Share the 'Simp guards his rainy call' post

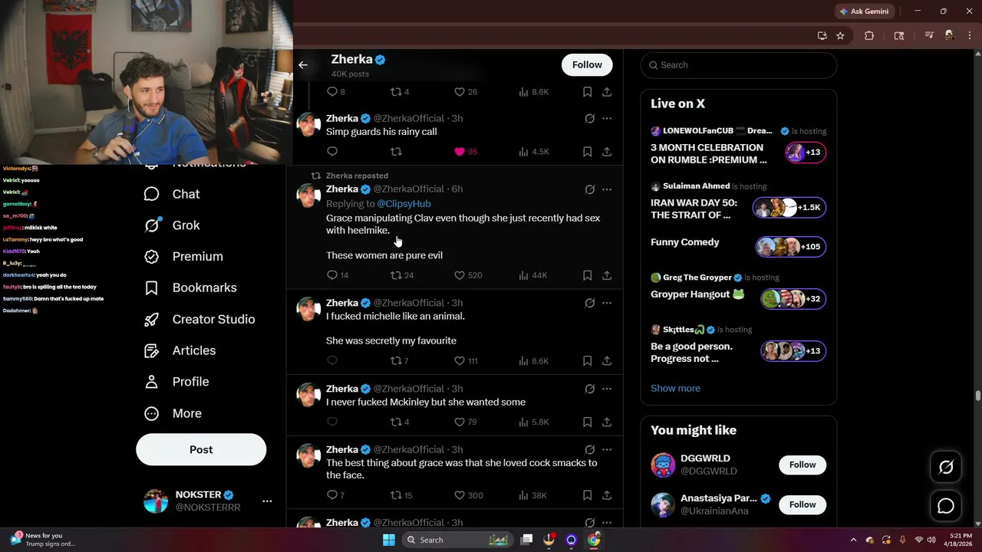coord(607,152)
